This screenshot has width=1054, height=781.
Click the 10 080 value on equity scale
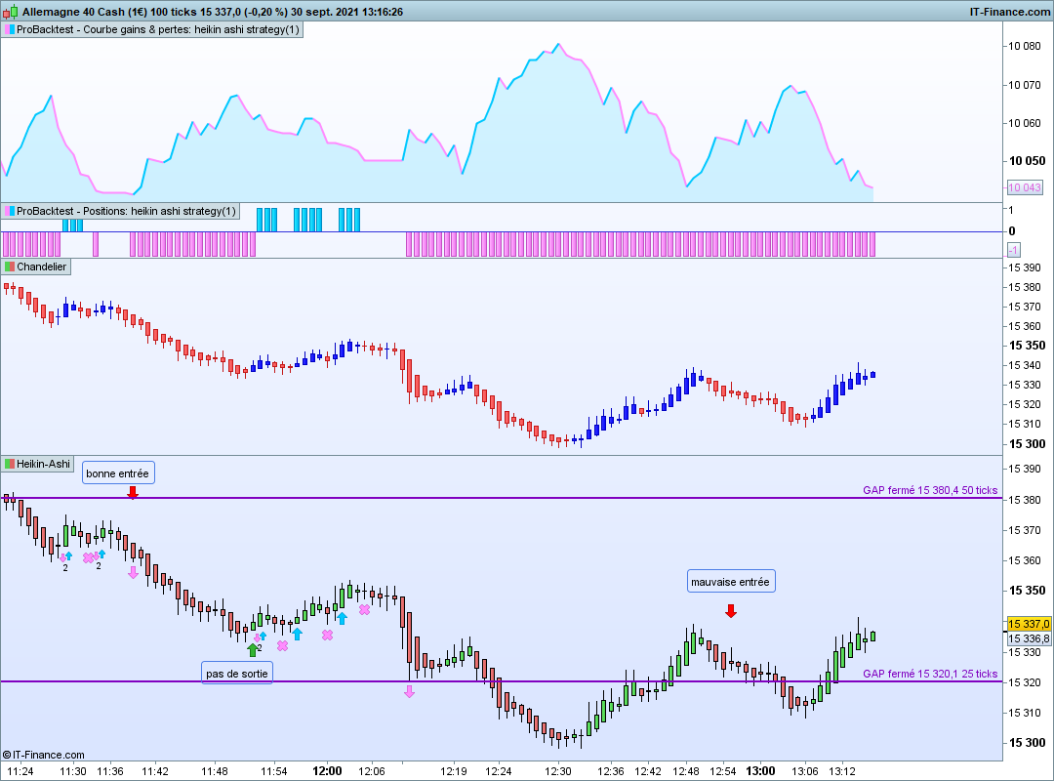pos(1025,46)
